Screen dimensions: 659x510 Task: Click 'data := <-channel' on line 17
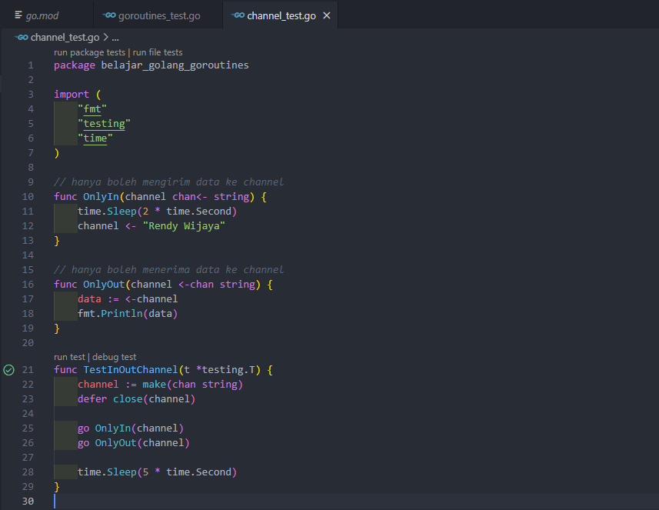128,299
